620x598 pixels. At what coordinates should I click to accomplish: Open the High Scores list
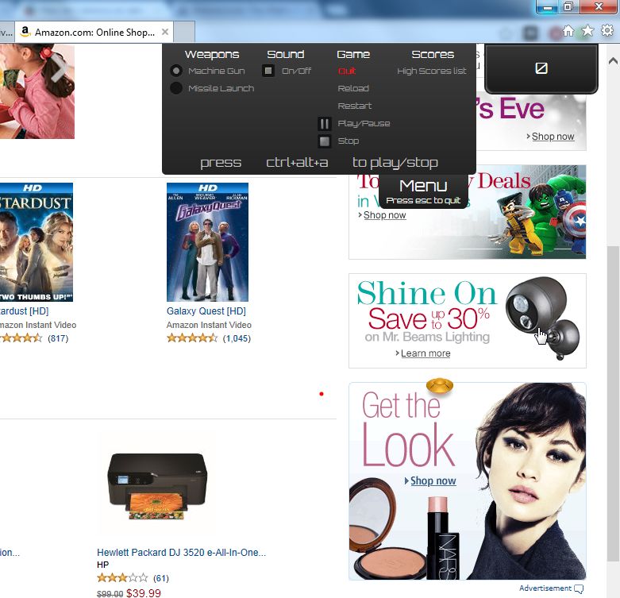tap(432, 71)
